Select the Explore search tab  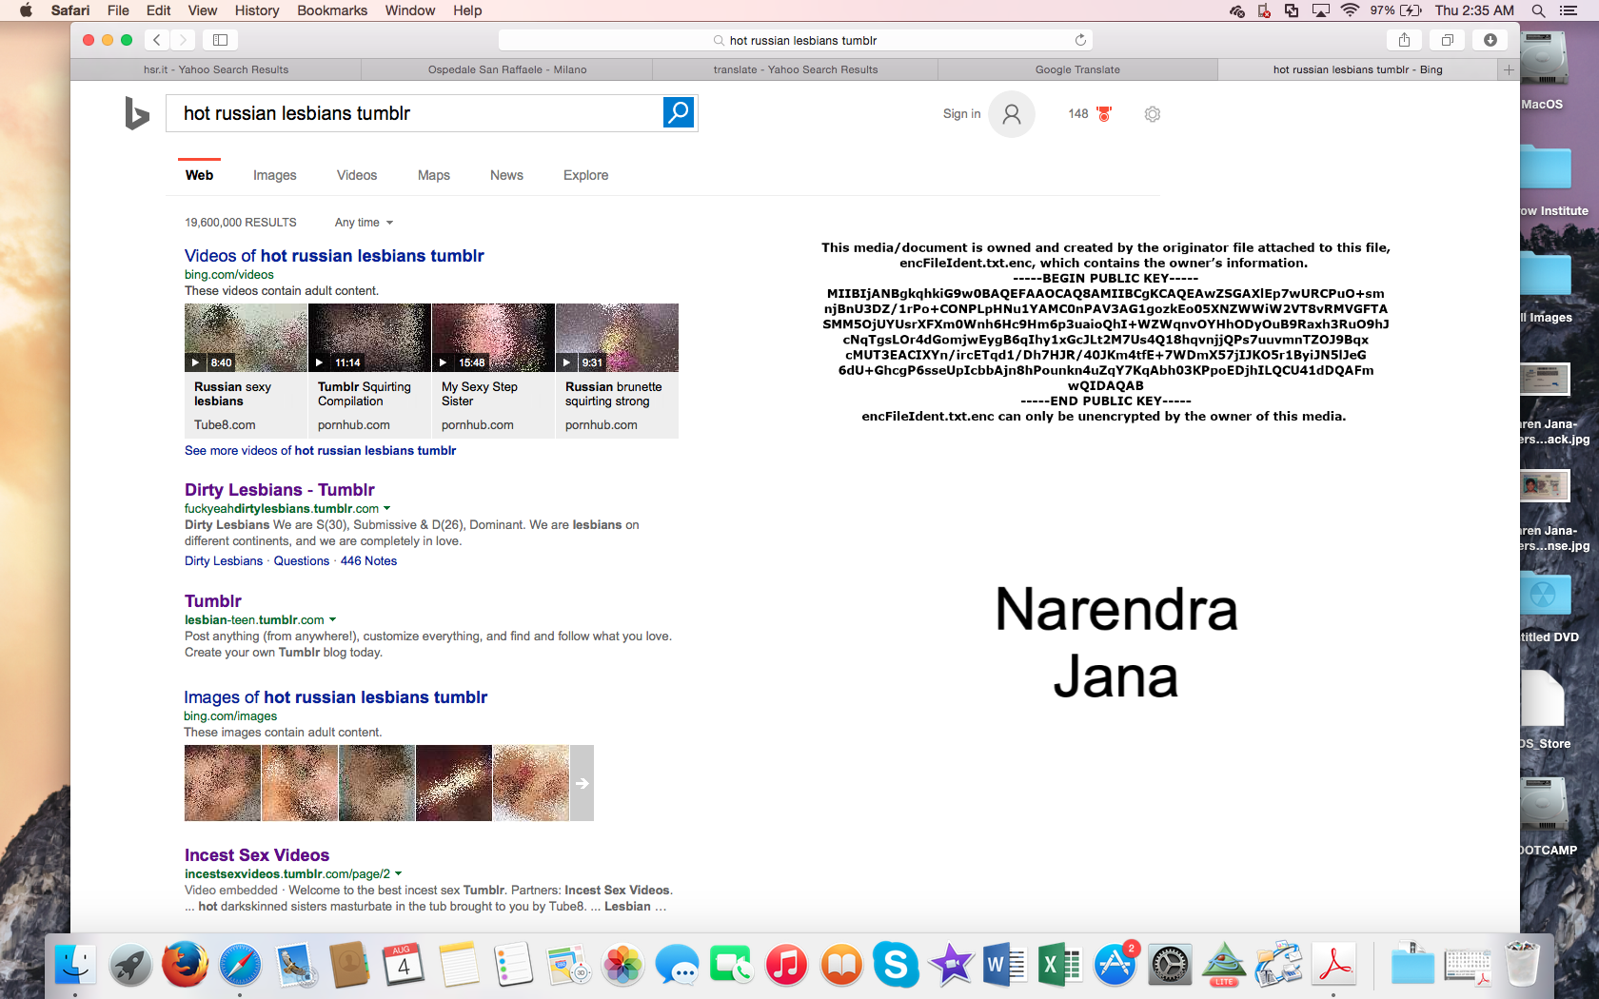pyautogui.click(x=585, y=175)
